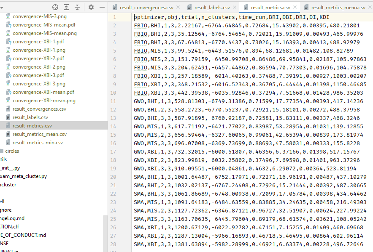Viewport: 373px width, 252px height.
Task: Open the circles folder in tree
Action: coord(12,151)
